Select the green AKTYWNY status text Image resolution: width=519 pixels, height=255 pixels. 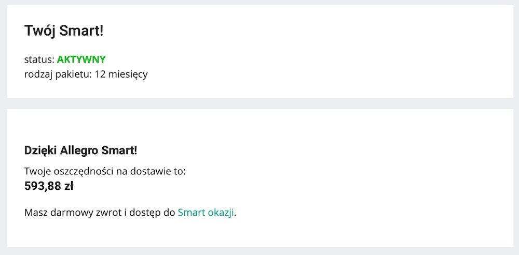[x=81, y=59]
